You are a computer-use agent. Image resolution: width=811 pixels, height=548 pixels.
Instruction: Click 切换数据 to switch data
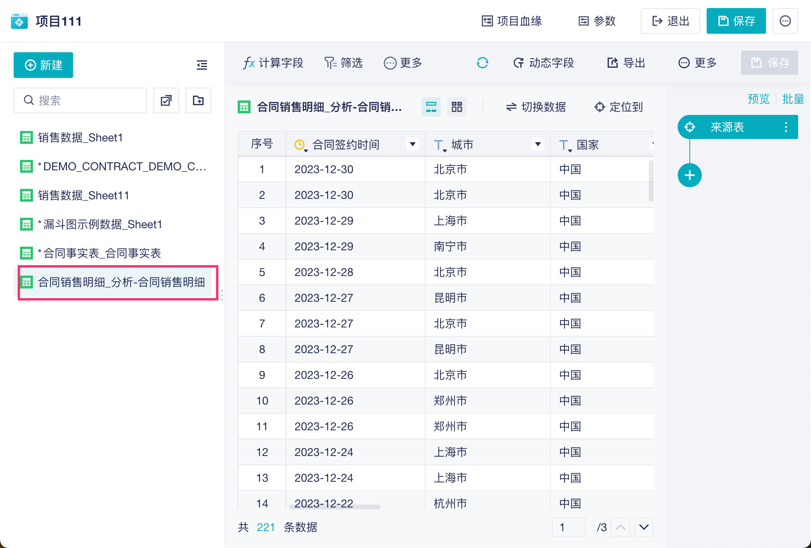[x=536, y=107]
